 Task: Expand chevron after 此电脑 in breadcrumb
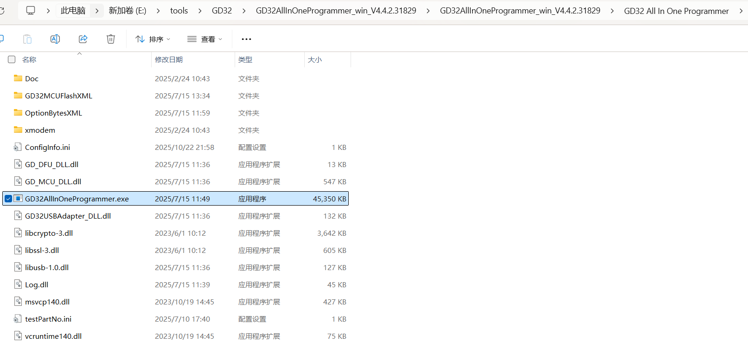[x=96, y=11]
